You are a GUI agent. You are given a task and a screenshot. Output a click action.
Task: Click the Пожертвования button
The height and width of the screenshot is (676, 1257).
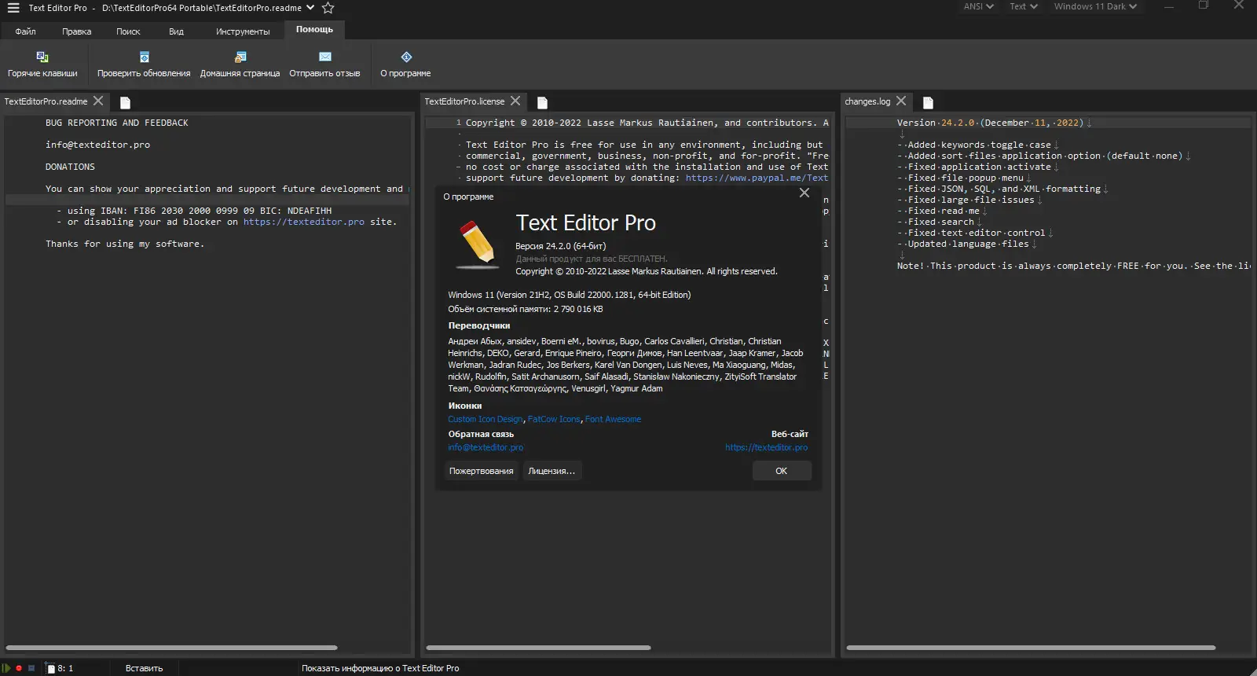pos(482,471)
